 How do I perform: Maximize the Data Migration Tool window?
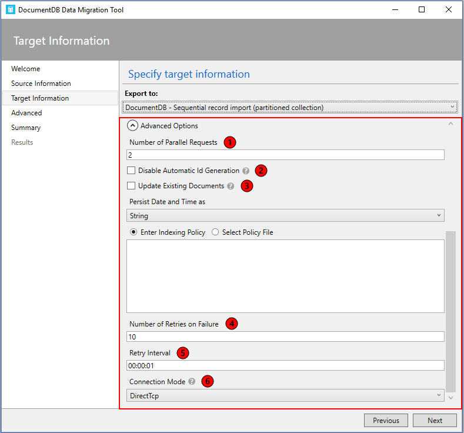click(x=422, y=9)
